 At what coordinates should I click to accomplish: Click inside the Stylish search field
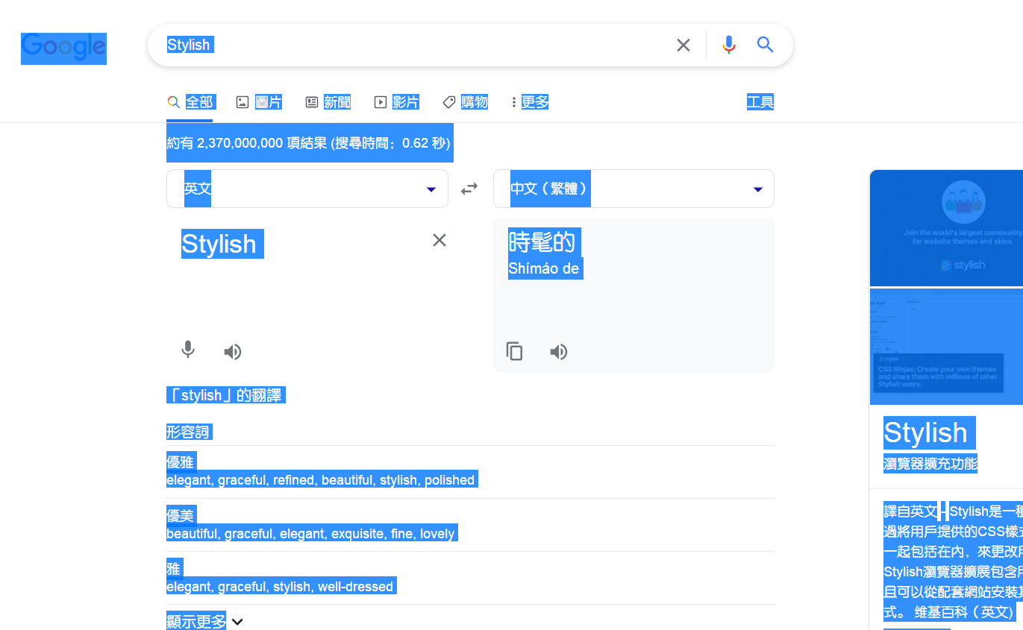coord(414,45)
